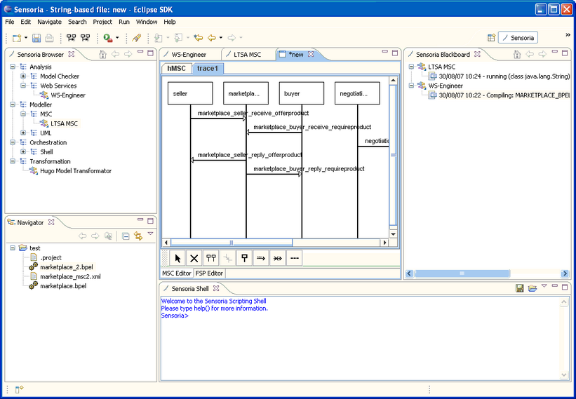Select the arrow pointer tool
Screen dimensions: 576x399
(x=178, y=259)
